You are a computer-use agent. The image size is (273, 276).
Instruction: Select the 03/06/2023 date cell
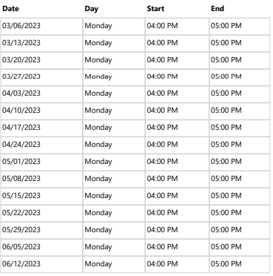click(x=41, y=26)
